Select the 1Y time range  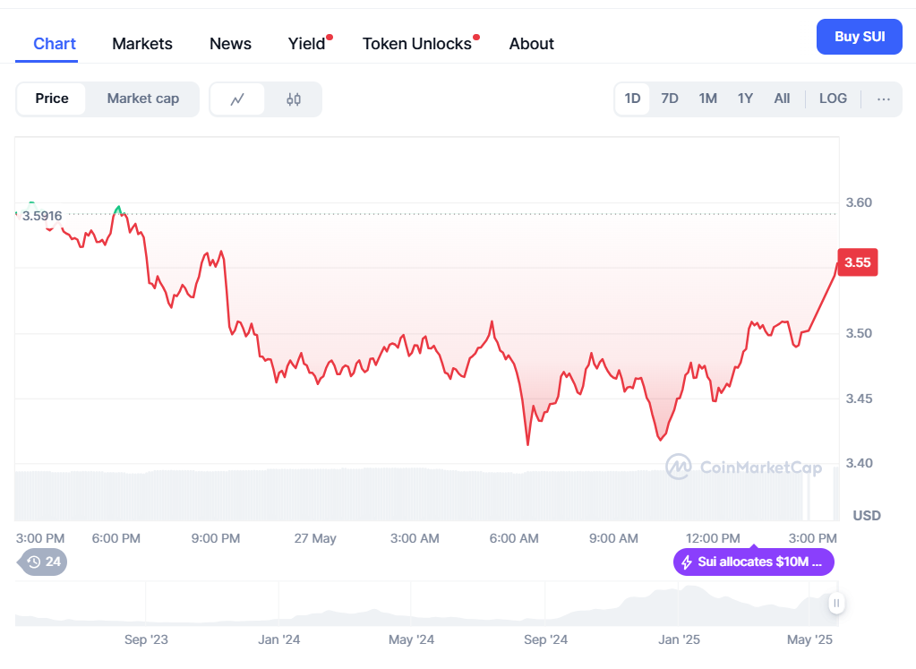(745, 99)
